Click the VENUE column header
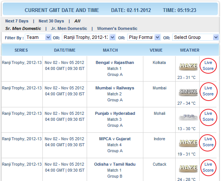Image resolution: width=221 pixels, height=181 pixels. click(x=156, y=50)
